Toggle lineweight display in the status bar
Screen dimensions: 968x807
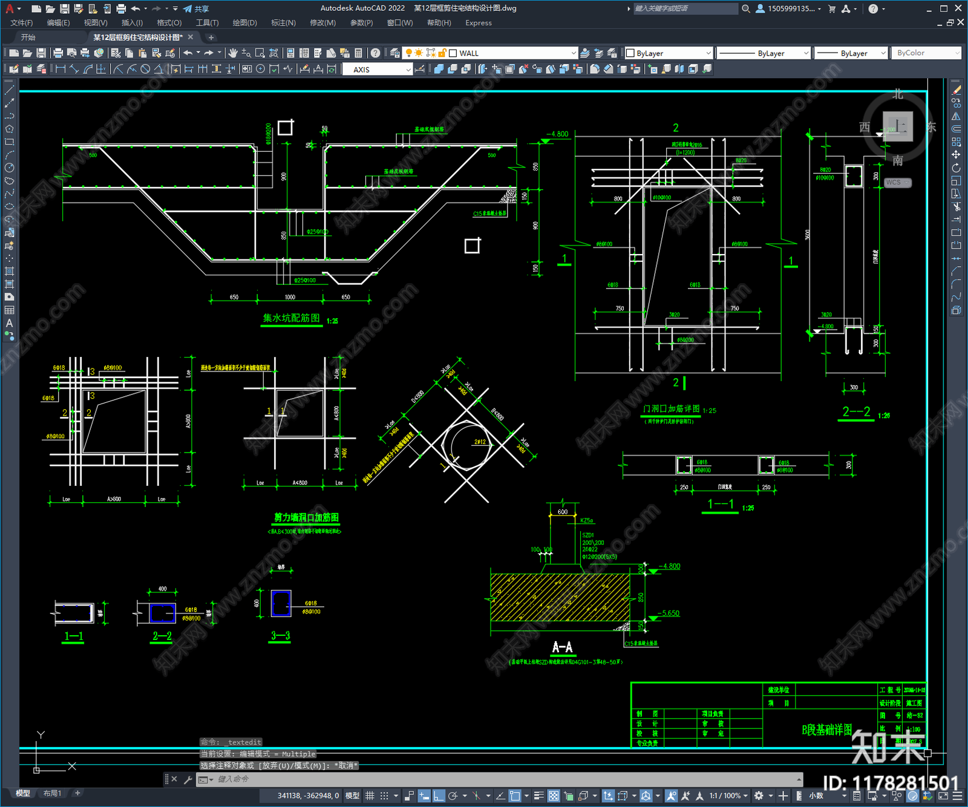coord(538,796)
